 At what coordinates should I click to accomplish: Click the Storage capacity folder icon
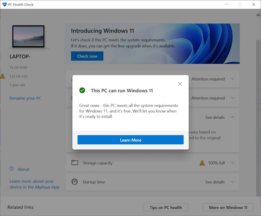coord(75,163)
